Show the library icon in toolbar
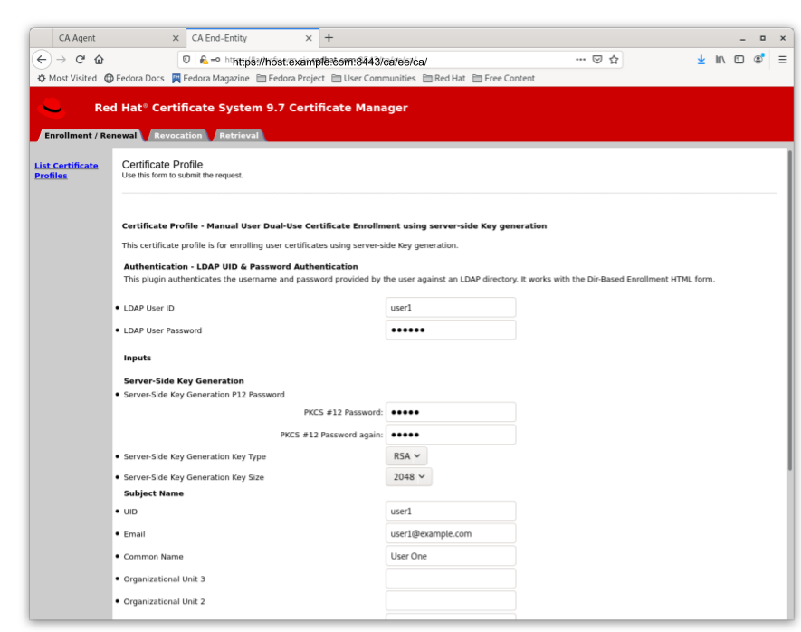 coord(720,60)
